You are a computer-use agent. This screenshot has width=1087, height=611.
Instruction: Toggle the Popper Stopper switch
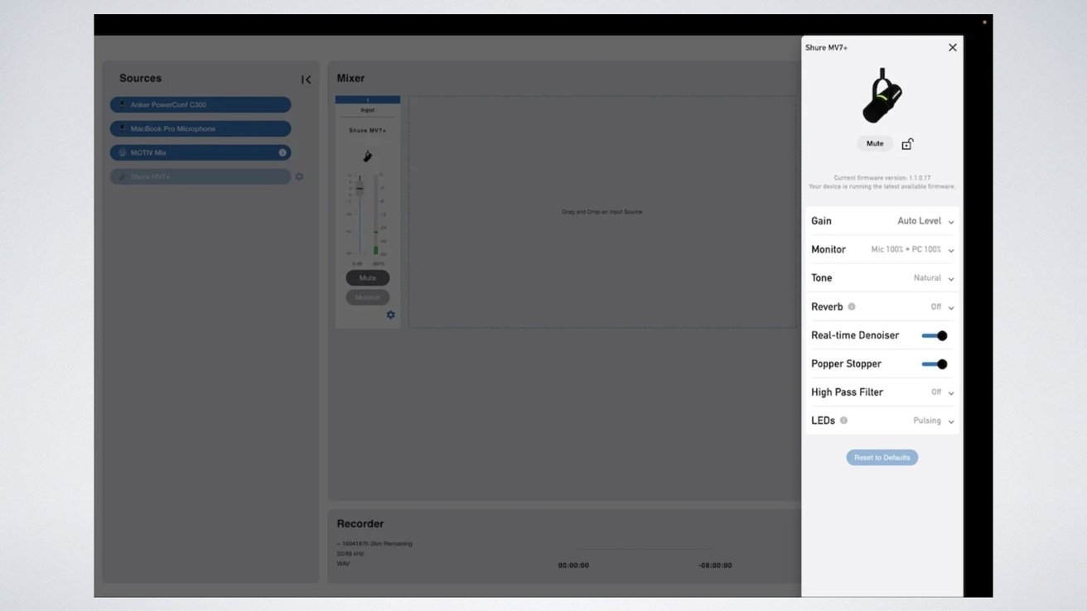tap(935, 364)
